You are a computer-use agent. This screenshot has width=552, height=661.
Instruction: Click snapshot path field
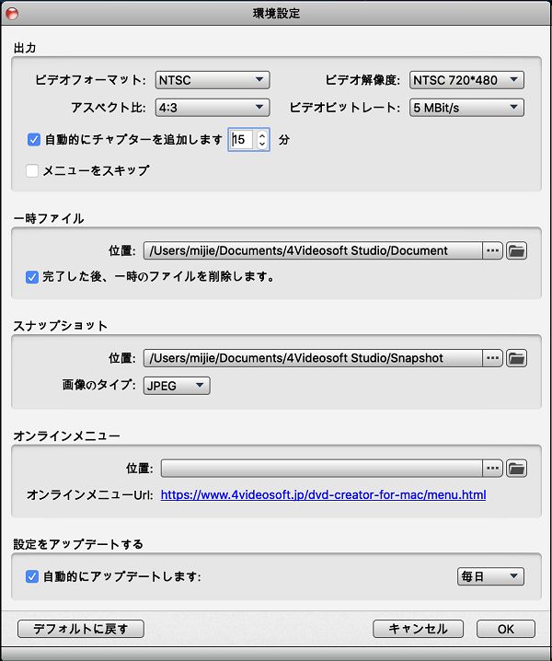tap(313, 358)
